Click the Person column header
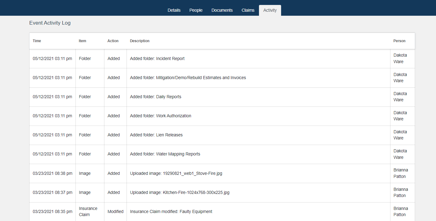Image resolution: width=436 pixels, height=221 pixels. 399,41
